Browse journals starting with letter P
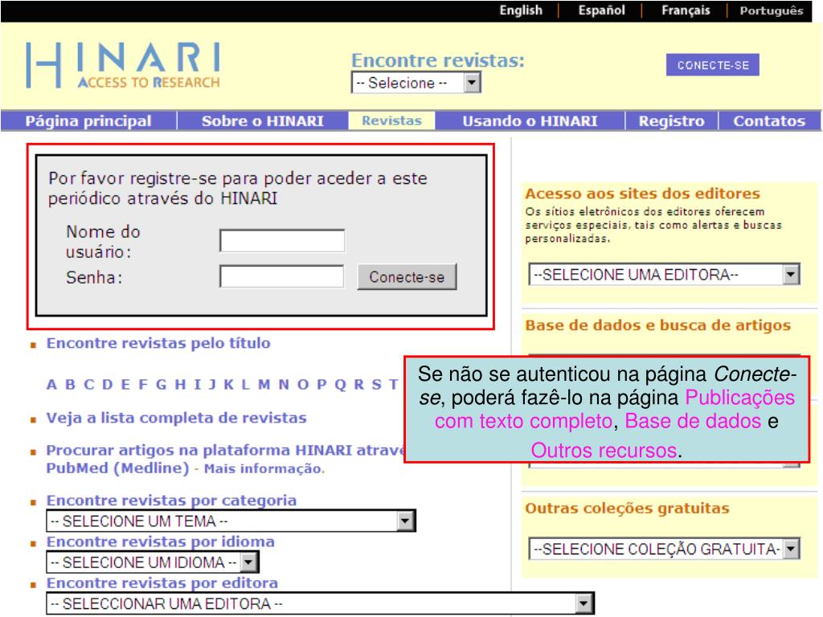 coord(321,385)
